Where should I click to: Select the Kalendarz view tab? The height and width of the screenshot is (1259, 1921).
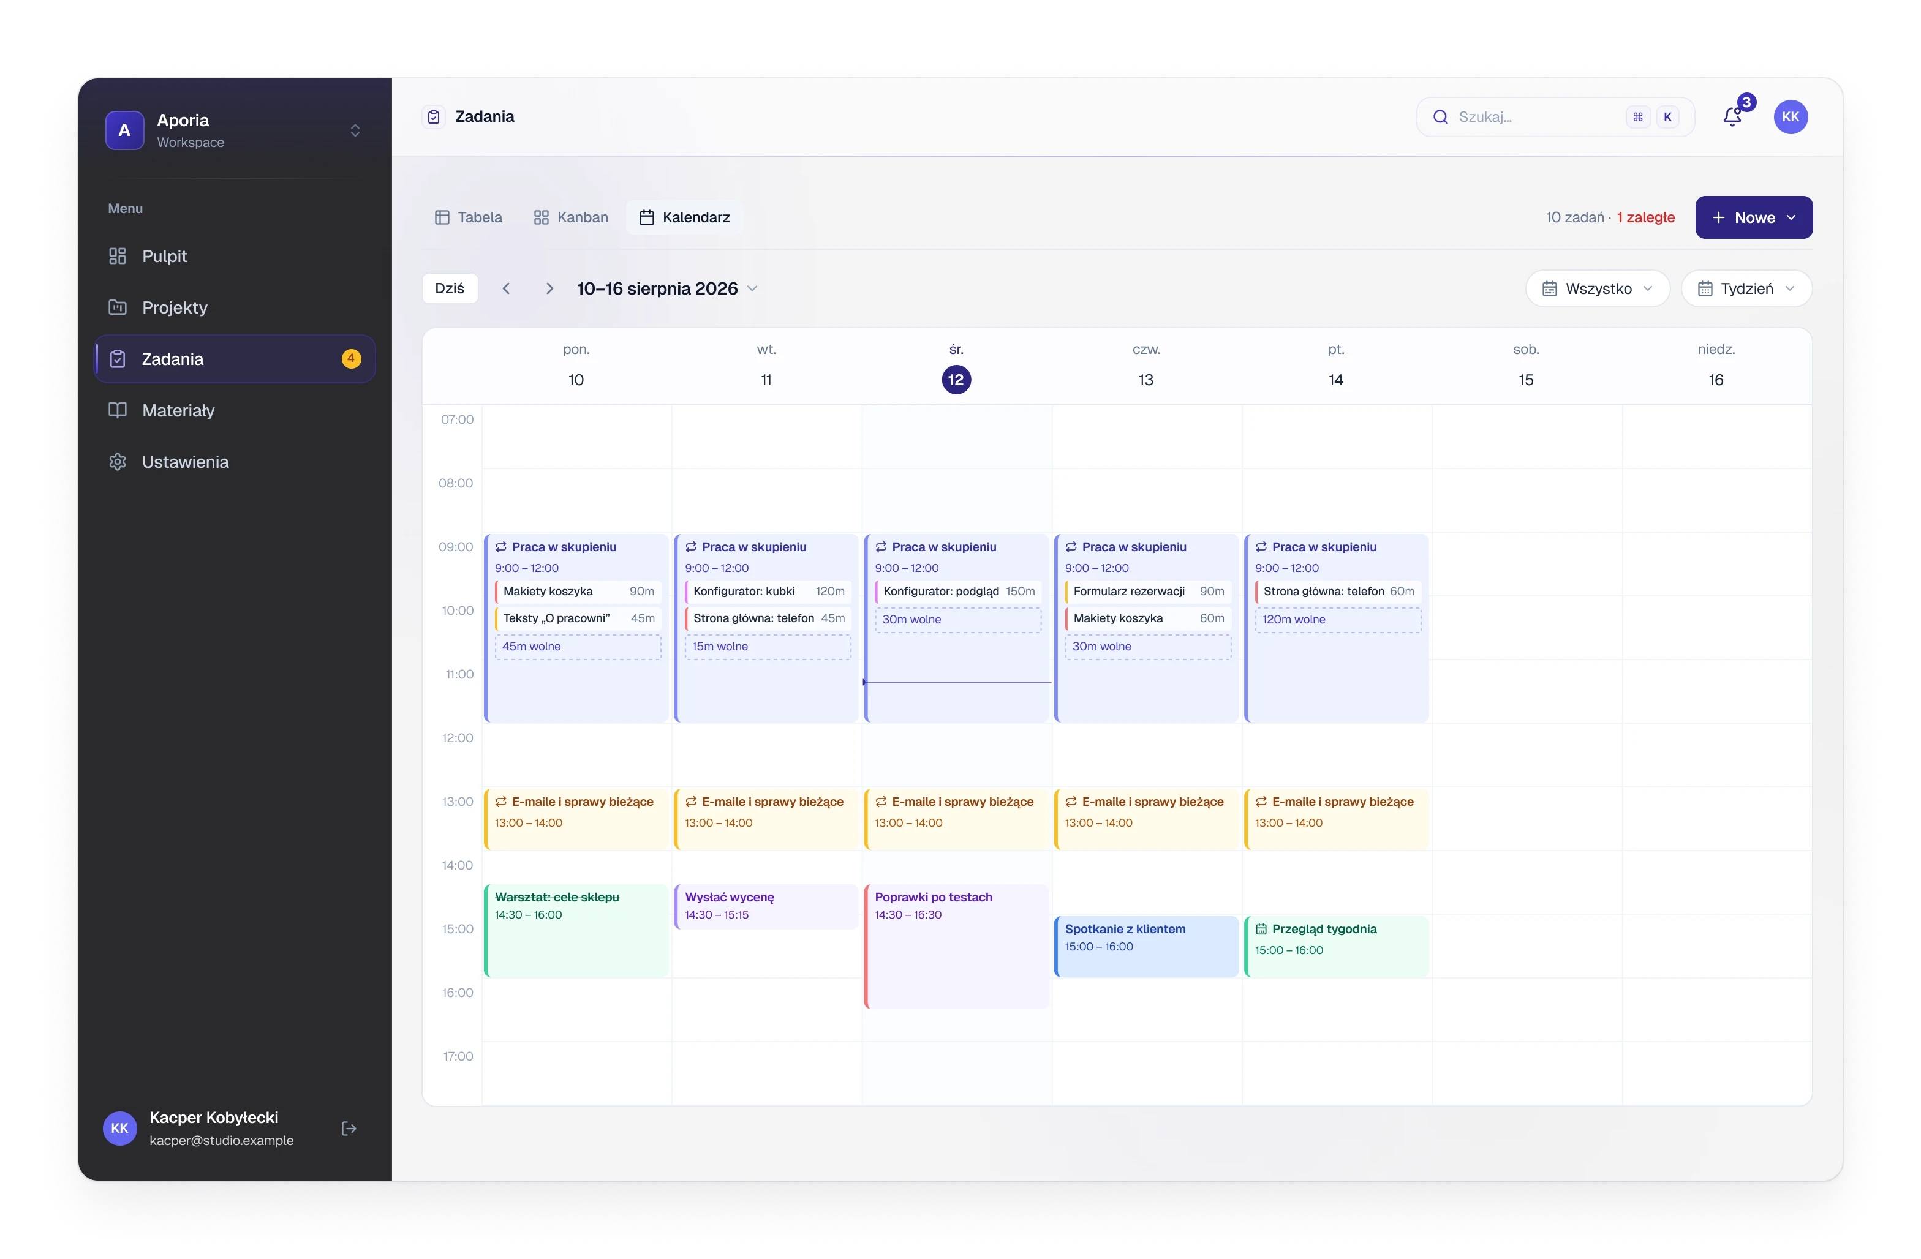(x=684, y=217)
